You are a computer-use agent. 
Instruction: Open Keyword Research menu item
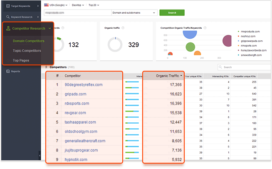(22, 17)
